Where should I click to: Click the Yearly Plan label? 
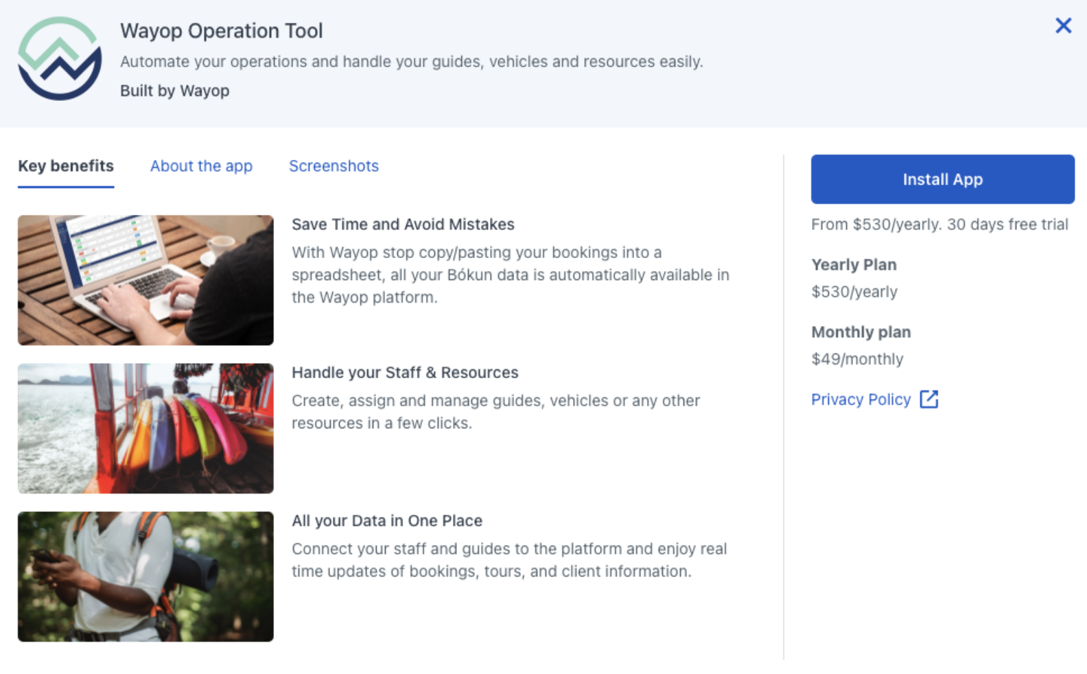click(x=854, y=265)
